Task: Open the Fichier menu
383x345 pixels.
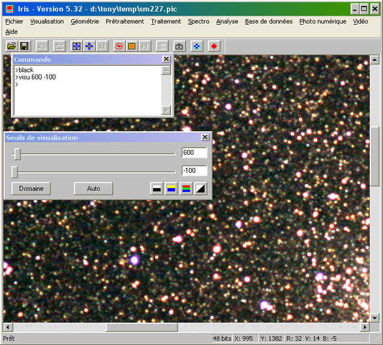Action: point(14,22)
